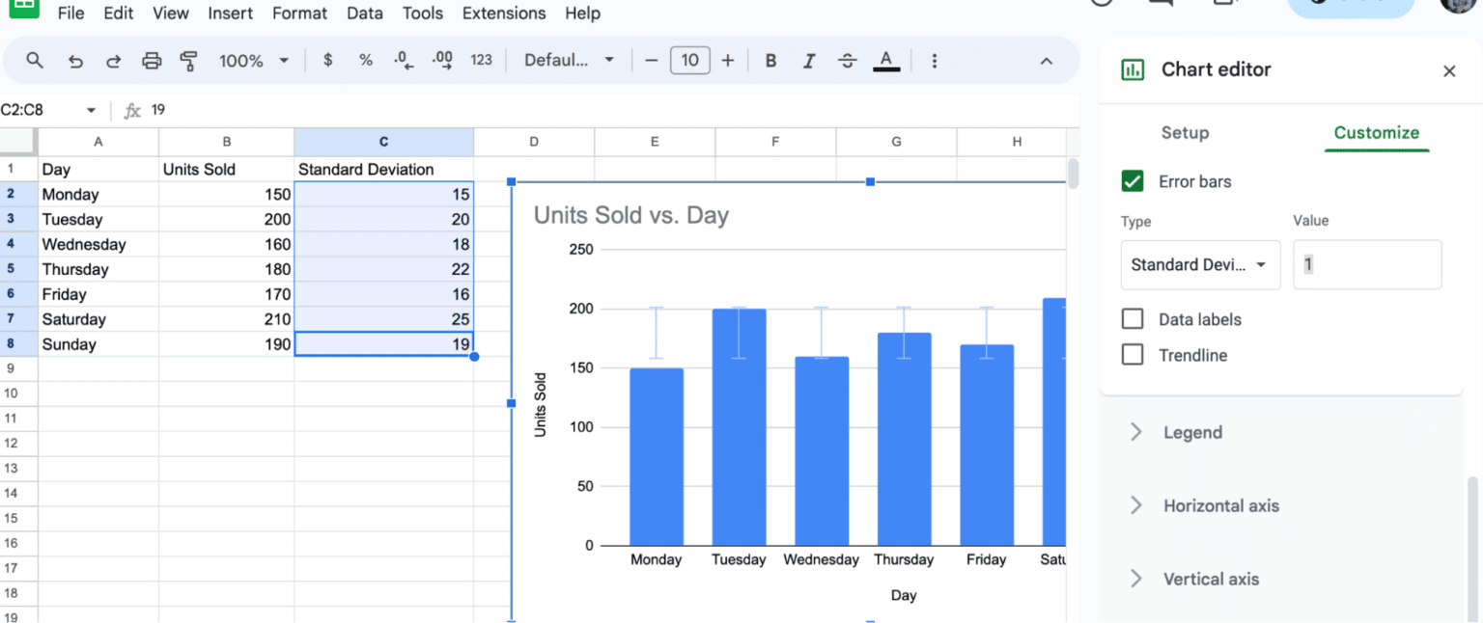Open the zoom 100% dropdown
Viewport: 1483px width, 623px height.
254,61
